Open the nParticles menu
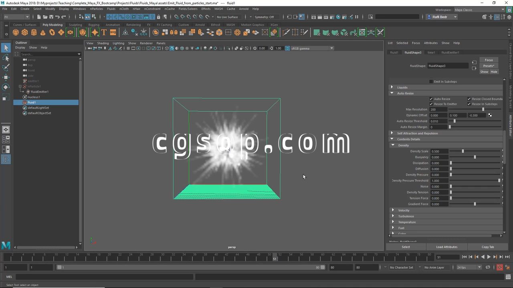Viewport: 513px width, 288px height. [96, 9]
